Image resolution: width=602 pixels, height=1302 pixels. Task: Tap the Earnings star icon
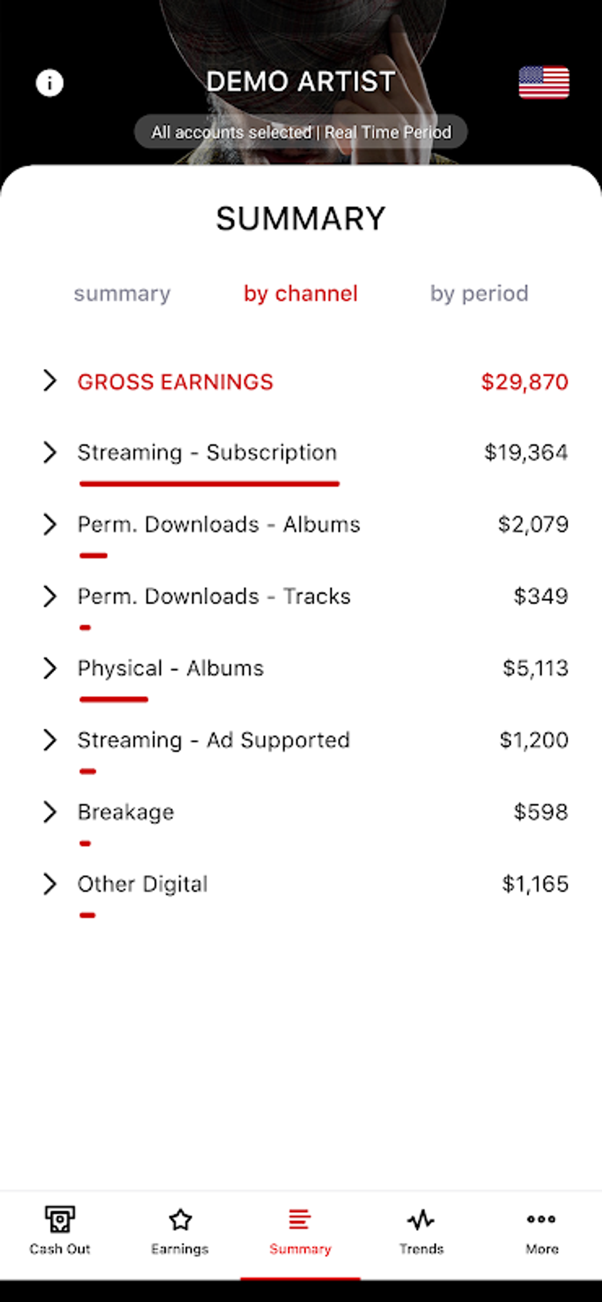(180, 1220)
